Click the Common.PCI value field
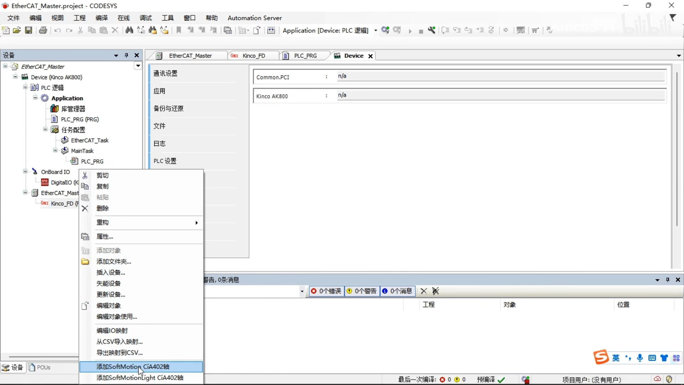684x385 pixels. coord(501,76)
